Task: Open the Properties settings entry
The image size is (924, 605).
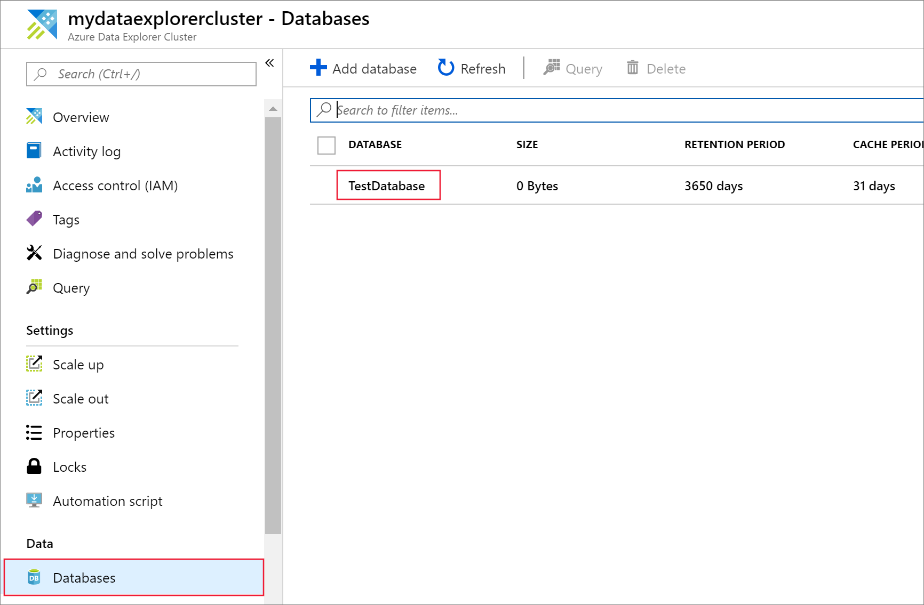Action: [84, 432]
